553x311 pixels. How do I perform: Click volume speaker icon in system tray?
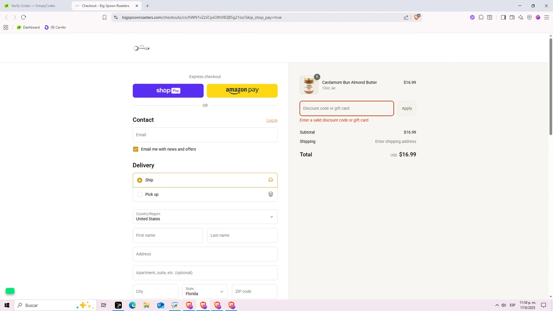[504, 305]
